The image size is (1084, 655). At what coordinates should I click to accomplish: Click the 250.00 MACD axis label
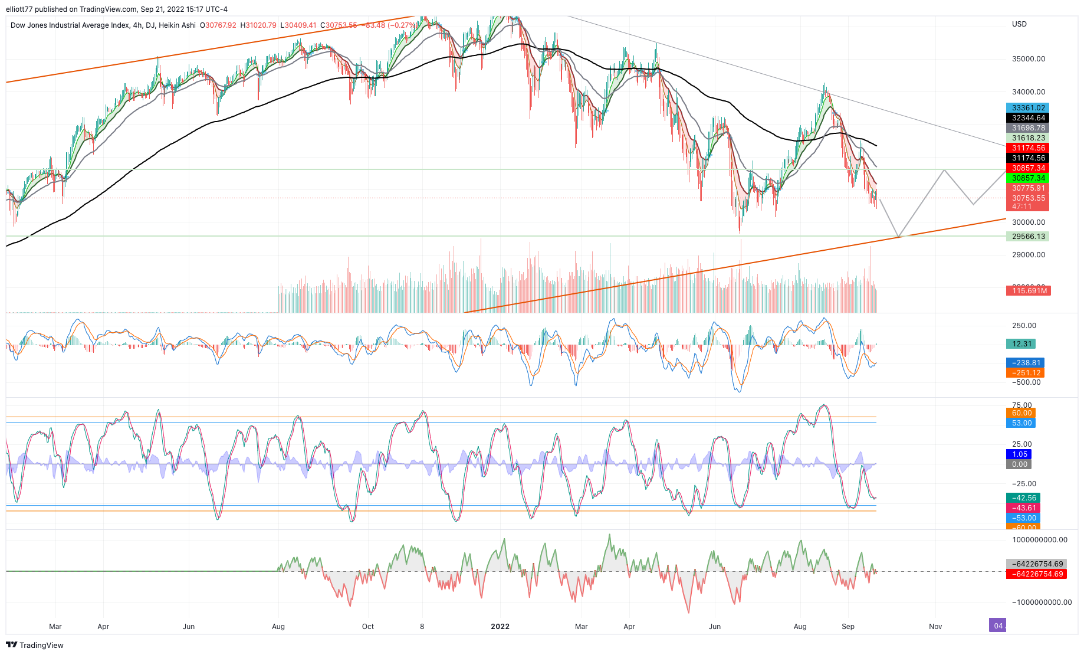click(x=1024, y=326)
